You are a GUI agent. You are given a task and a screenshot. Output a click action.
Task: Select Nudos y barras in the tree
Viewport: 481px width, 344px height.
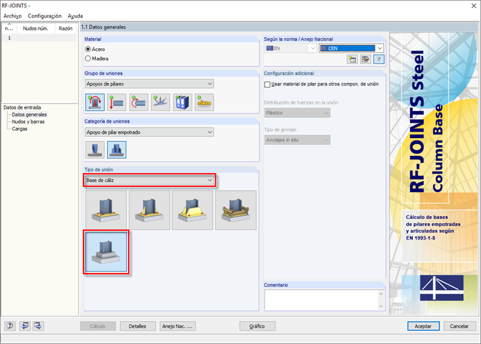28,122
